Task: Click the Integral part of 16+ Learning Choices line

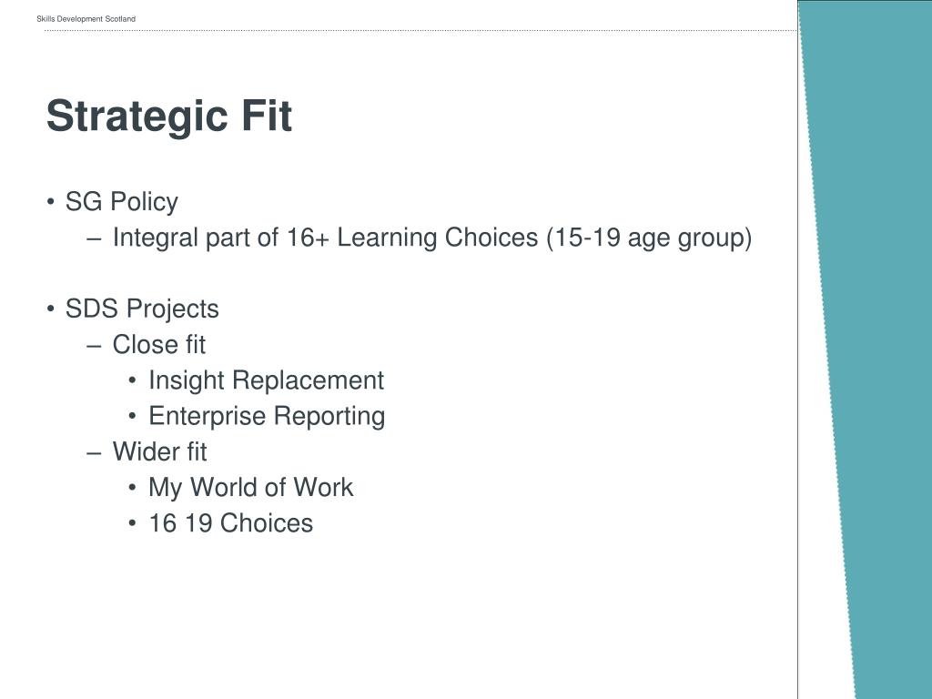Action: tap(432, 238)
